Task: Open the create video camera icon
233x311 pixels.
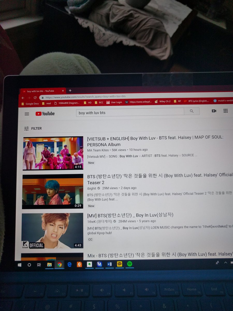Action: pos(214,111)
